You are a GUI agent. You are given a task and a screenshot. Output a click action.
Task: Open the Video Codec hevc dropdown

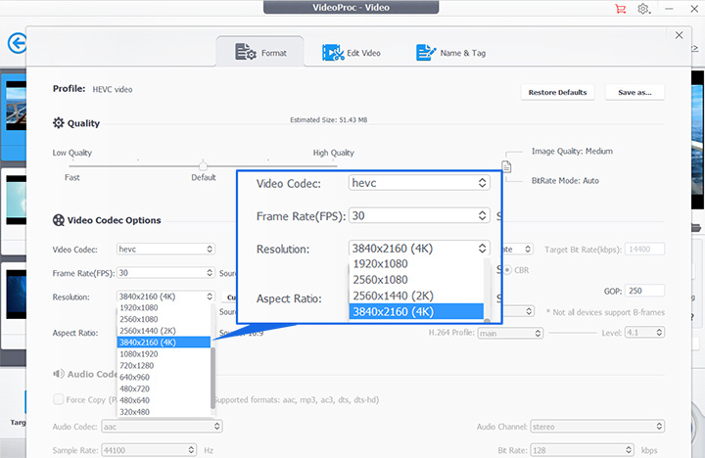click(x=165, y=249)
